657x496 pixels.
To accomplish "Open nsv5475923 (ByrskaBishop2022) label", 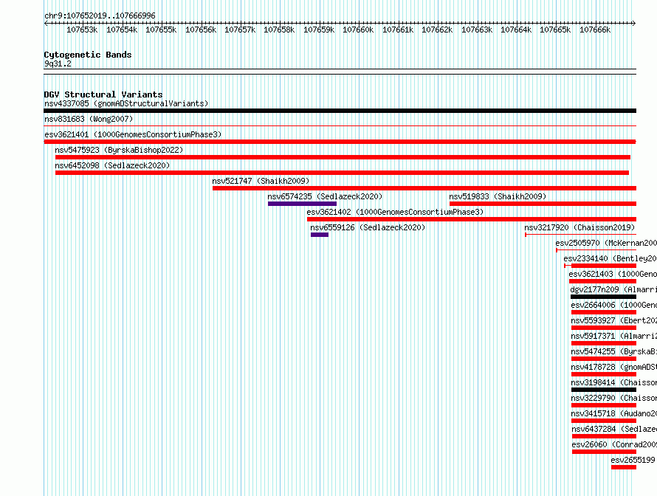I will tap(119, 150).
